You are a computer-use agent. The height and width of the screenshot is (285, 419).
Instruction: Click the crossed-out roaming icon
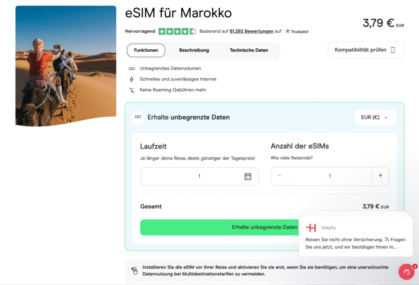(132, 90)
